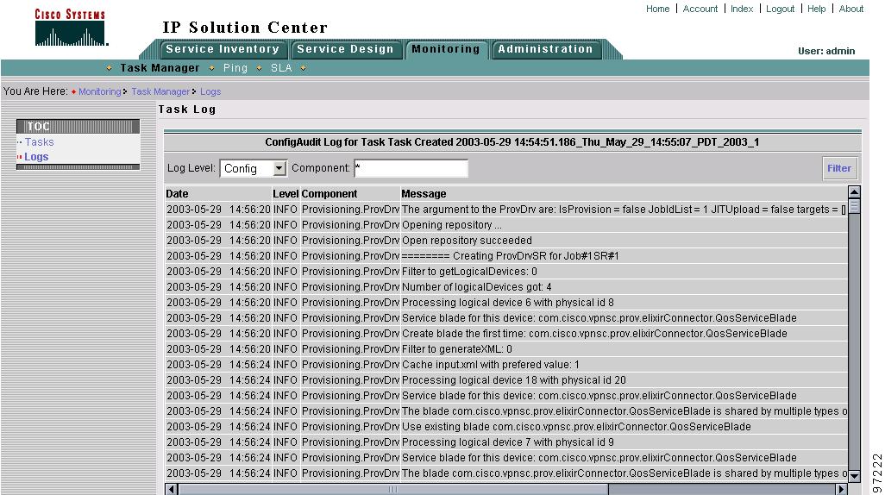Open the Service Inventory tab

tap(223, 49)
